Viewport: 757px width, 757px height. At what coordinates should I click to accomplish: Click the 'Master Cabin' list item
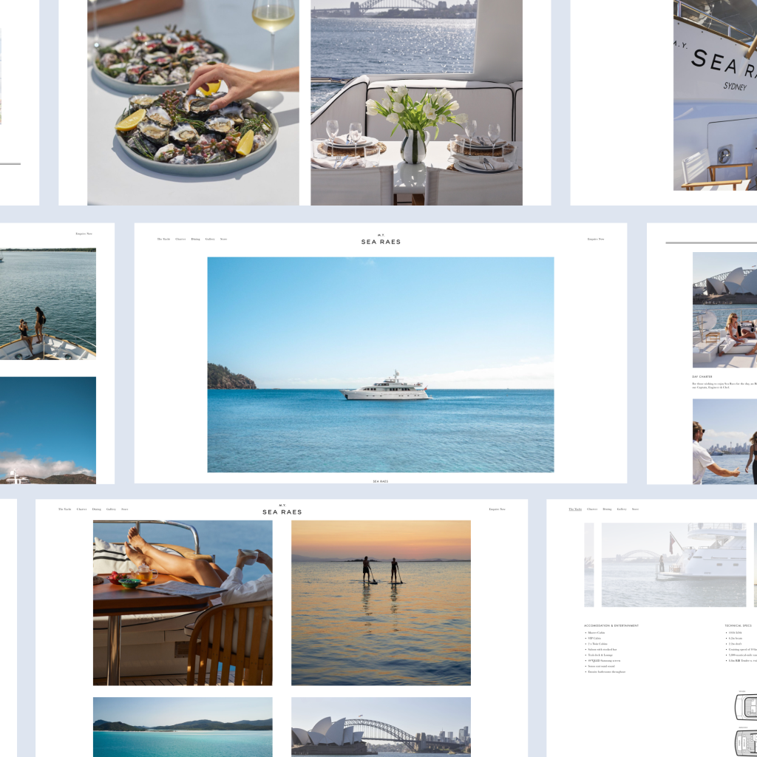point(596,633)
